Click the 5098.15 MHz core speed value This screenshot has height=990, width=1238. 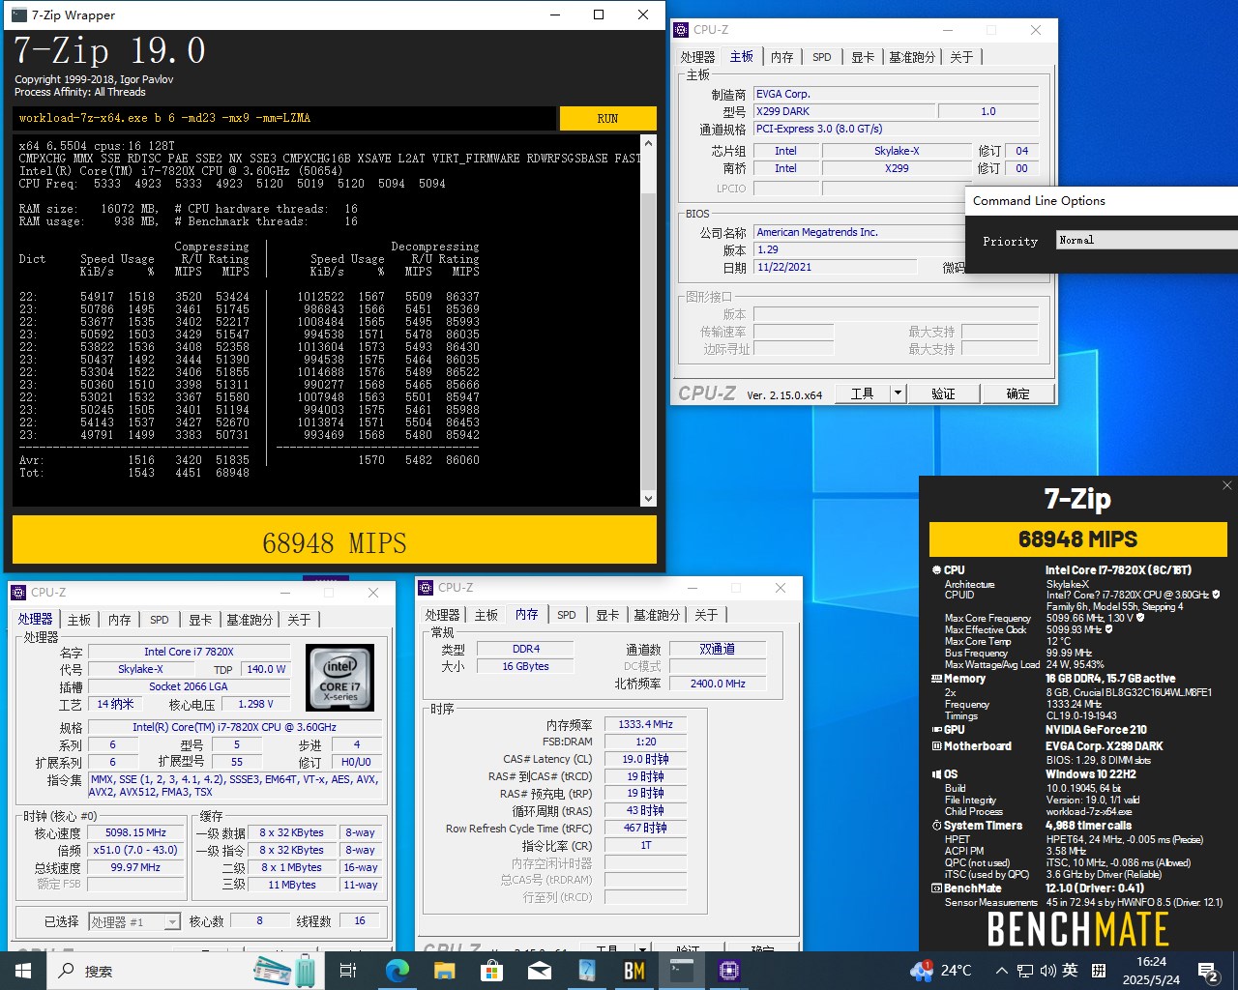(x=135, y=832)
